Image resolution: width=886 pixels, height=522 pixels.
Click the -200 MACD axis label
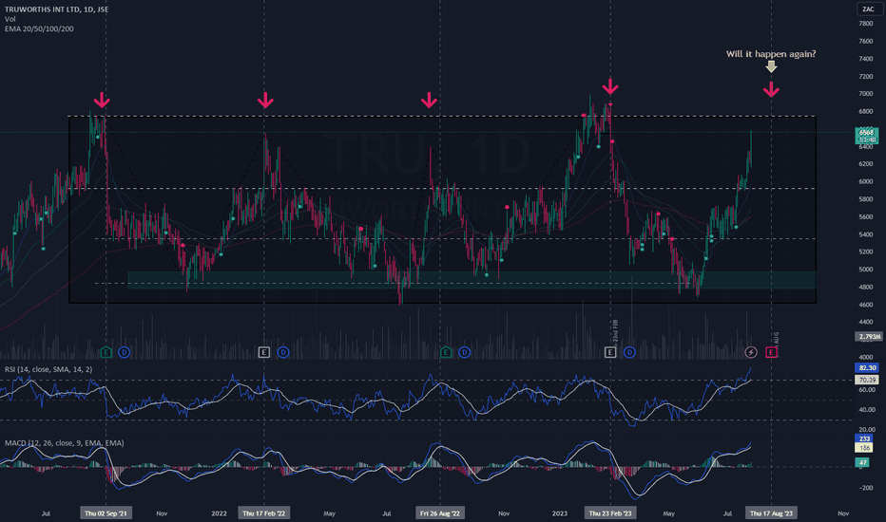click(866, 488)
